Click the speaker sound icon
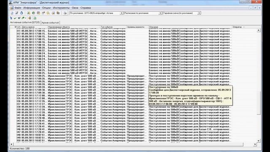Viewport: 270px width, 152px height. coord(30,18)
